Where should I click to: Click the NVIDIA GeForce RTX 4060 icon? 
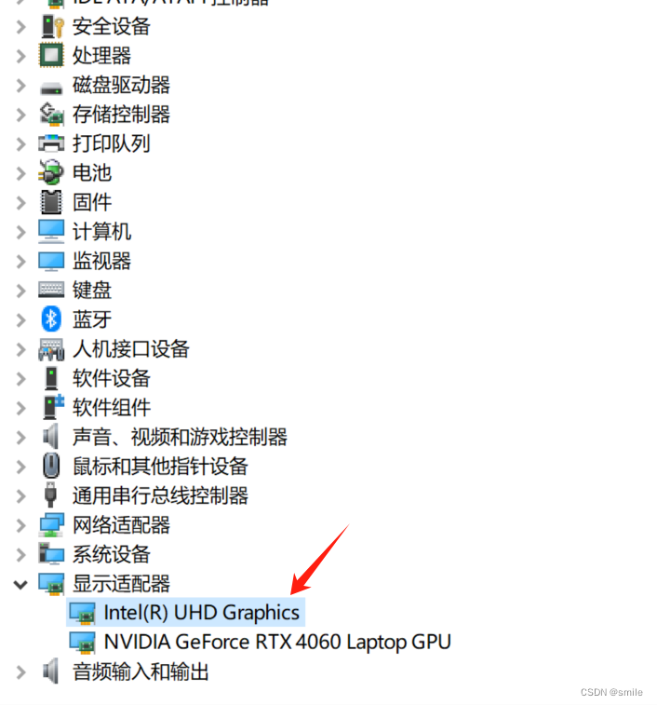pyautogui.click(x=82, y=643)
